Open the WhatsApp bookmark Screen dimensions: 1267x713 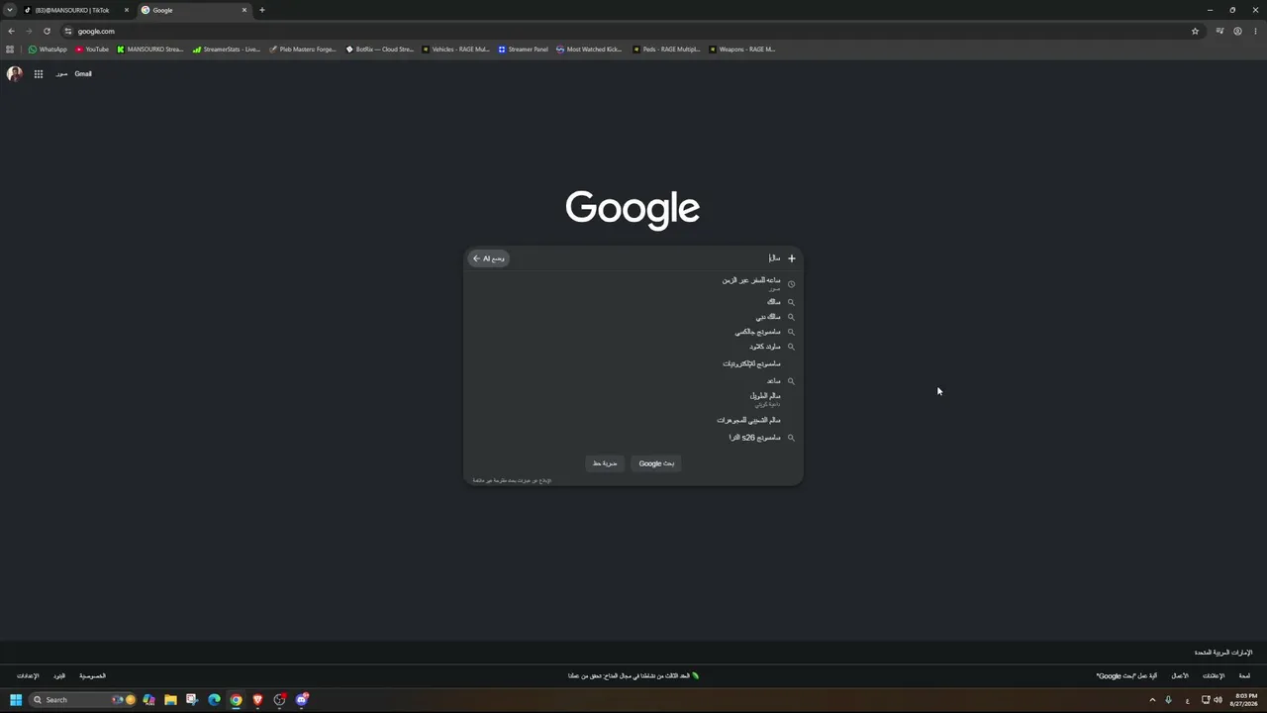(x=48, y=49)
